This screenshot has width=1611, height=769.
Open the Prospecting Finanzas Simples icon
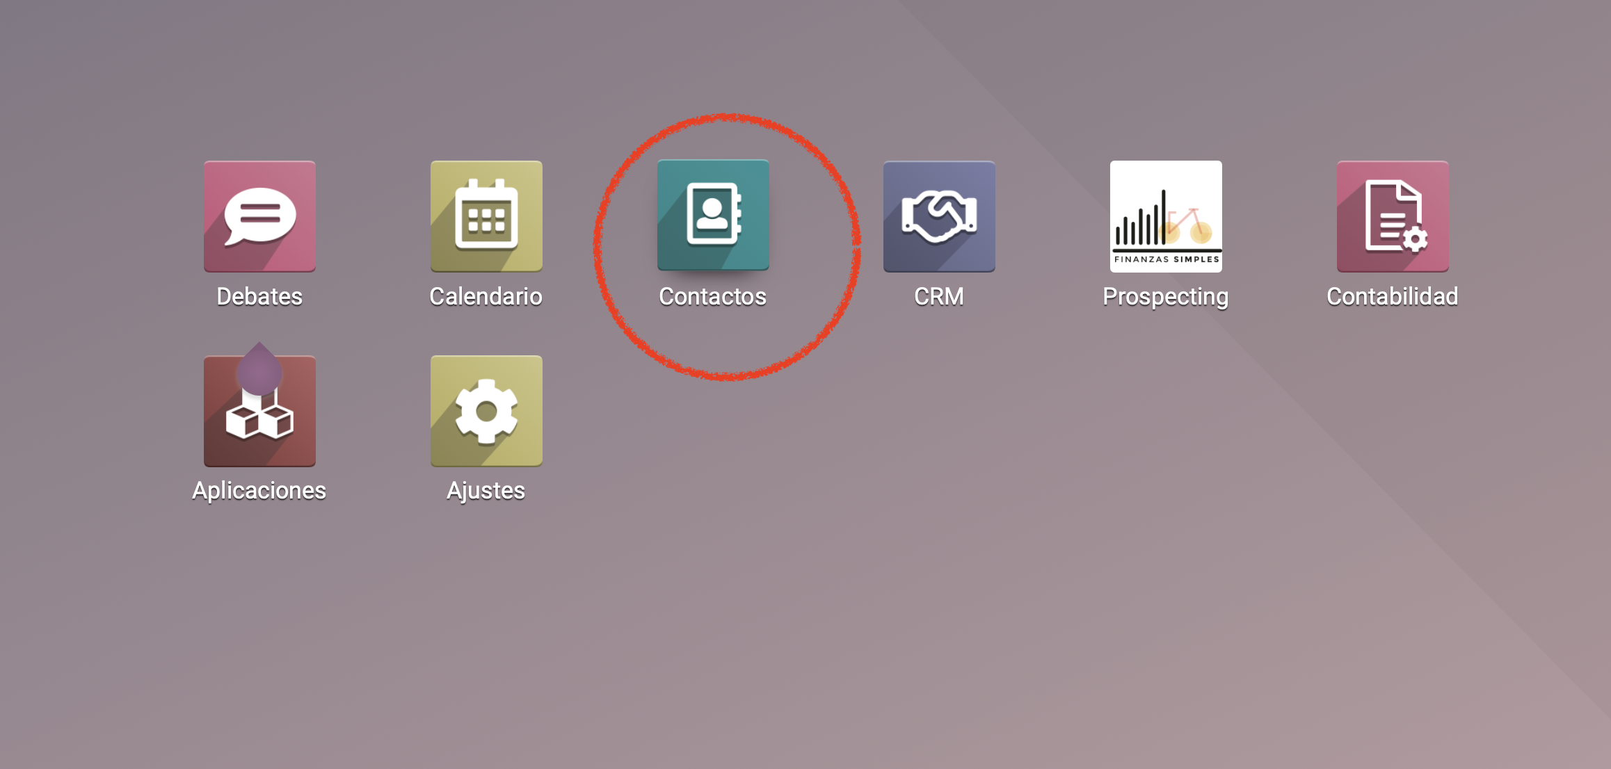(1166, 216)
